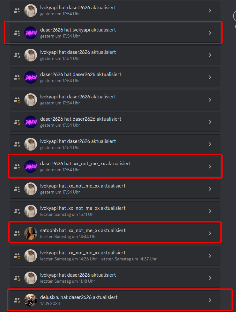Click member-update icon on delusixn. entry
This screenshot has height=312, width=236.
(17, 300)
